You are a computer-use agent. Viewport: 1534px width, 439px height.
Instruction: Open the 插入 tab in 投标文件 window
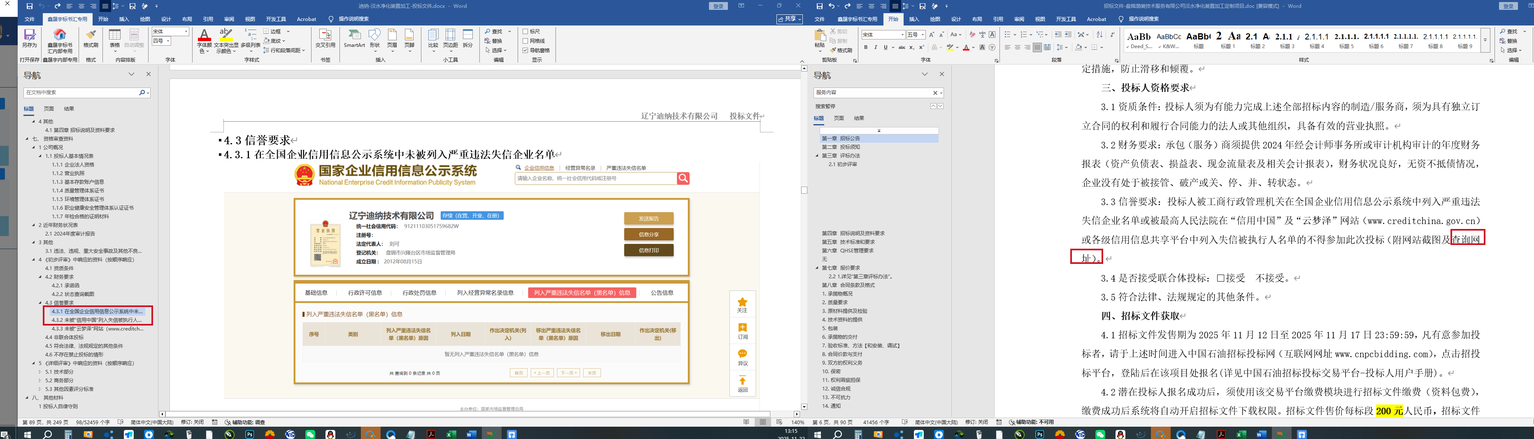(x=124, y=19)
